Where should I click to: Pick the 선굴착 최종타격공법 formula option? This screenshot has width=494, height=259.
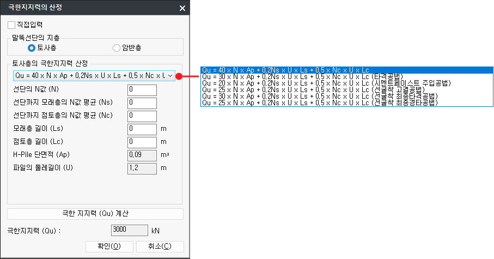click(318, 96)
